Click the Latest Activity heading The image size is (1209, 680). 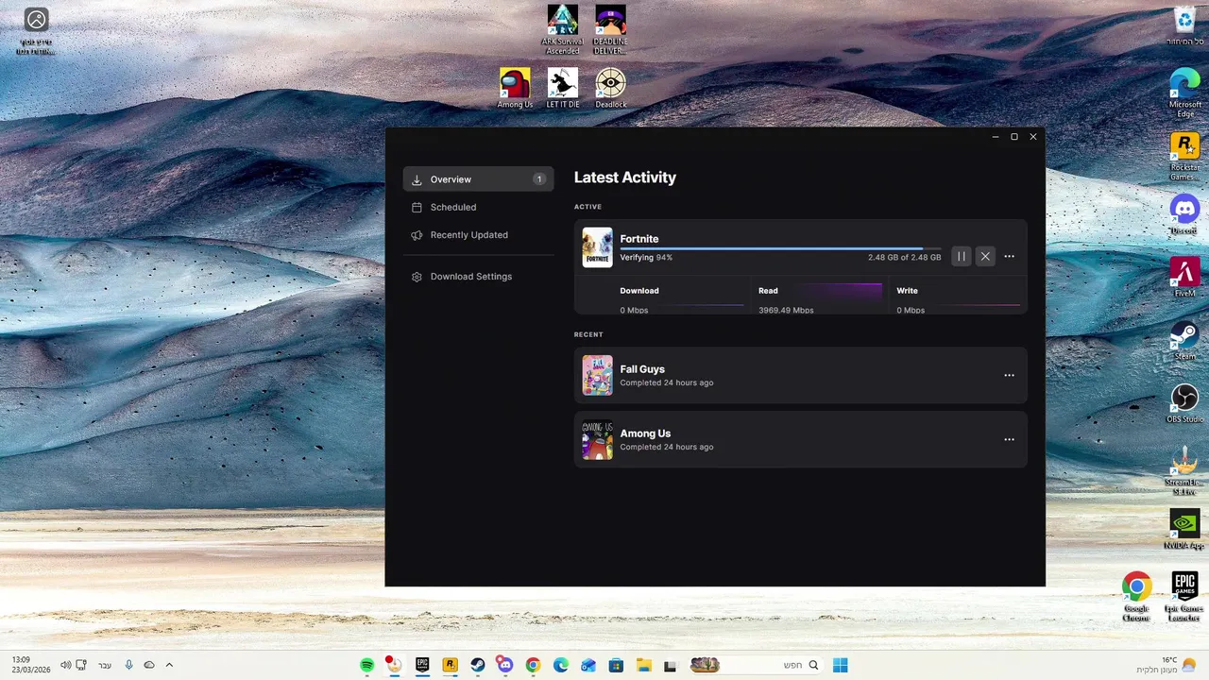[x=625, y=178]
